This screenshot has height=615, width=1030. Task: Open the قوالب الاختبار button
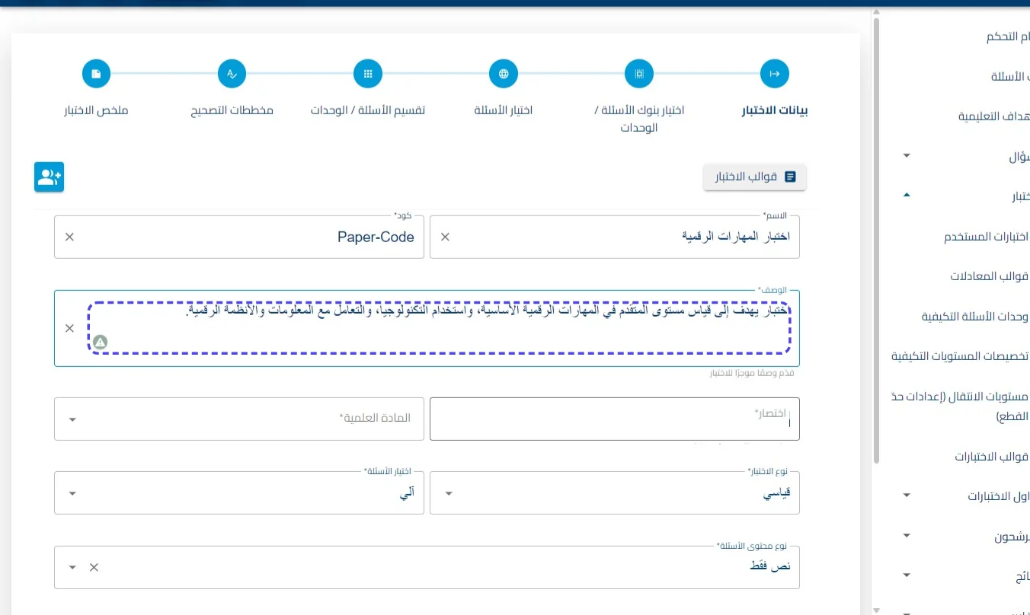click(755, 177)
